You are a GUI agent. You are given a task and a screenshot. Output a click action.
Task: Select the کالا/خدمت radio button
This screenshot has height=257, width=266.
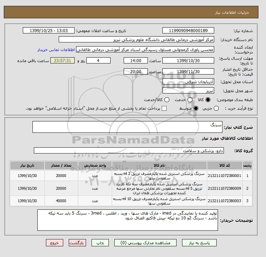tap(167, 100)
